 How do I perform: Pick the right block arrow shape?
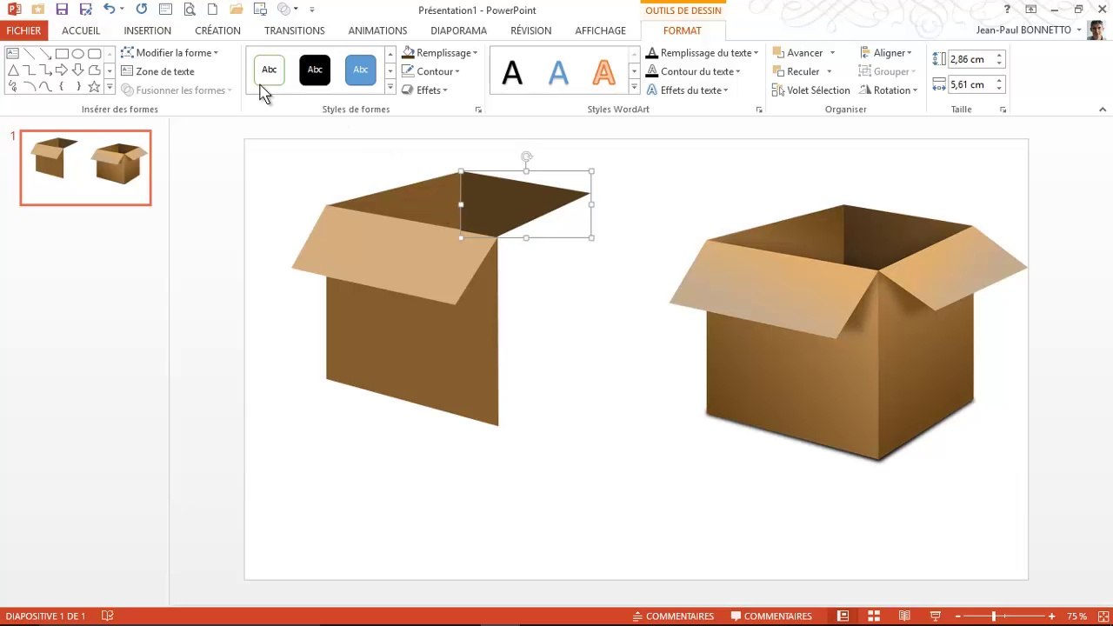62,70
